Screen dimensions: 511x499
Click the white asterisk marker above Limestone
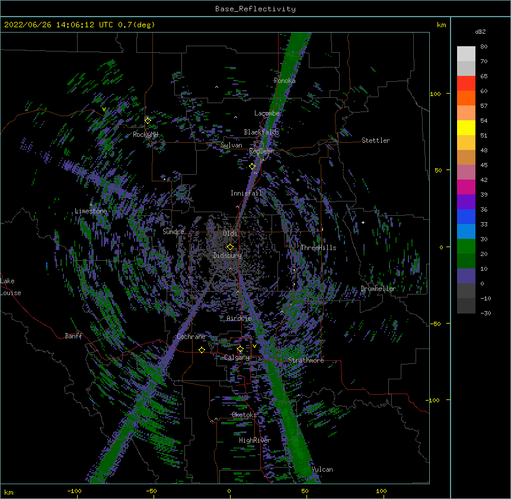pyautogui.click(x=91, y=204)
